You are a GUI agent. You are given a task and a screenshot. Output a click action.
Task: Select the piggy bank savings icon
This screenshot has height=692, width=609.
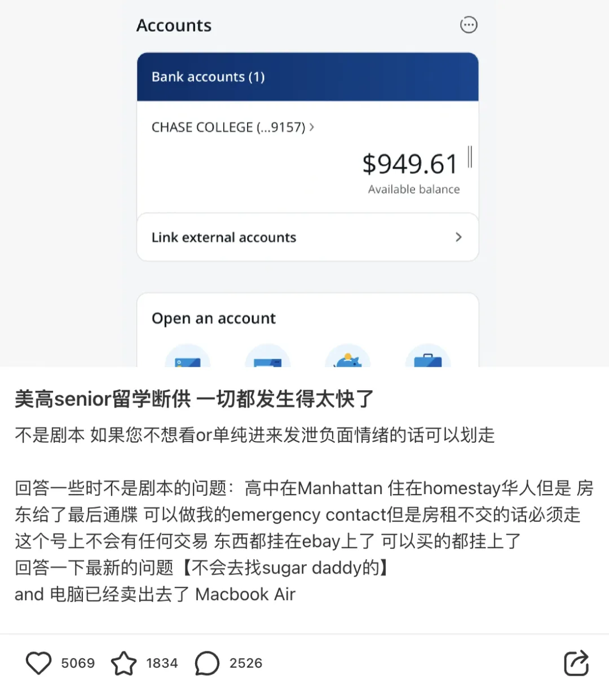click(348, 359)
